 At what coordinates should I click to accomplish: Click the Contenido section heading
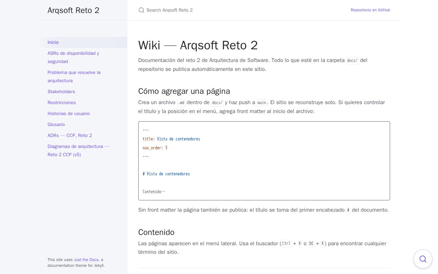pyautogui.click(x=156, y=232)
